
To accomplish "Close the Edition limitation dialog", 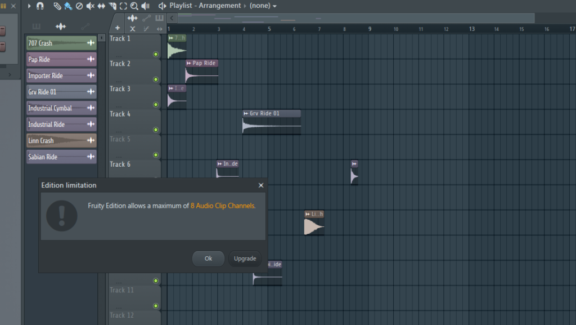I will point(261,185).
